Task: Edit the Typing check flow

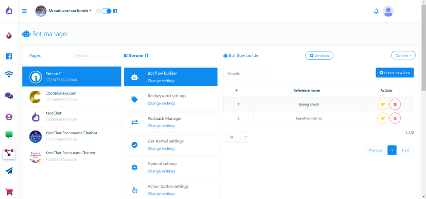Action: point(383,104)
